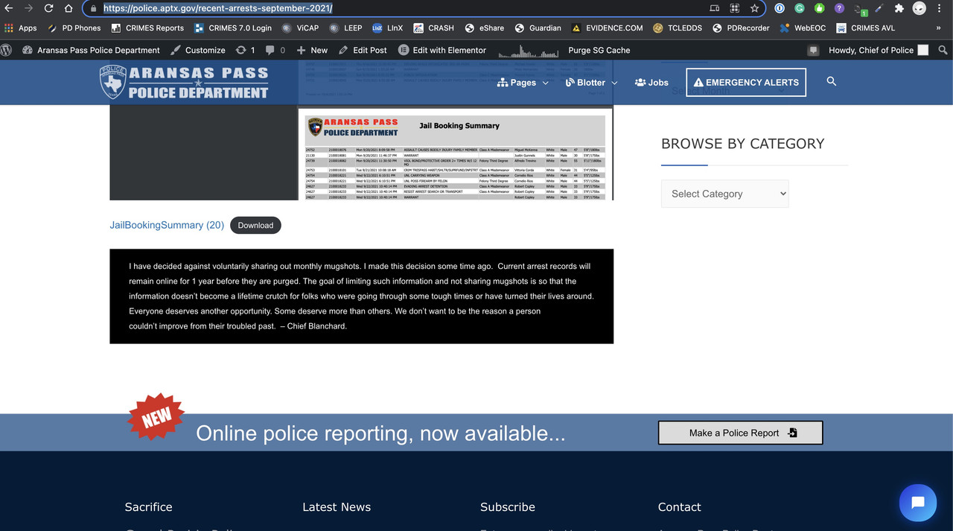Show more bookmarks with the chevron
The width and height of the screenshot is (953, 531).
coord(938,28)
